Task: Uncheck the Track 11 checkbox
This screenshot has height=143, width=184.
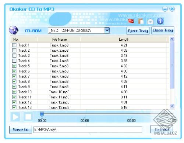Action: (14, 97)
